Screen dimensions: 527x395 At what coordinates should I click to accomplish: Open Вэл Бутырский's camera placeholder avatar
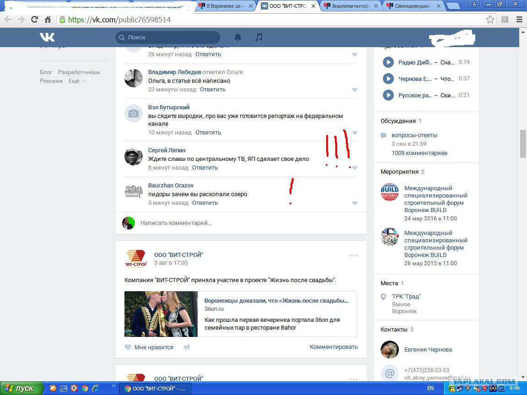tap(134, 113)
